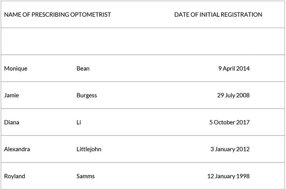The height and width of the screenshot is (190, 286).
Task: Click the date 5 October 2017
Action: (x=230, y=122)
